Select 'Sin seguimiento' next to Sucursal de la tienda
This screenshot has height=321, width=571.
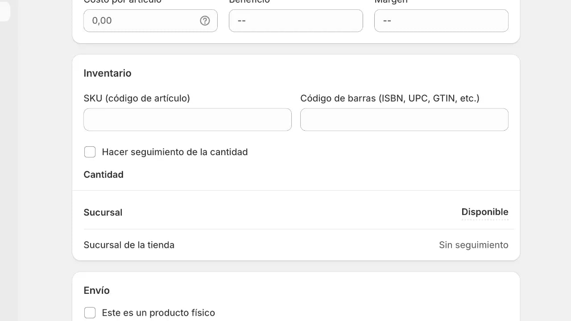(x=474, y=245)
